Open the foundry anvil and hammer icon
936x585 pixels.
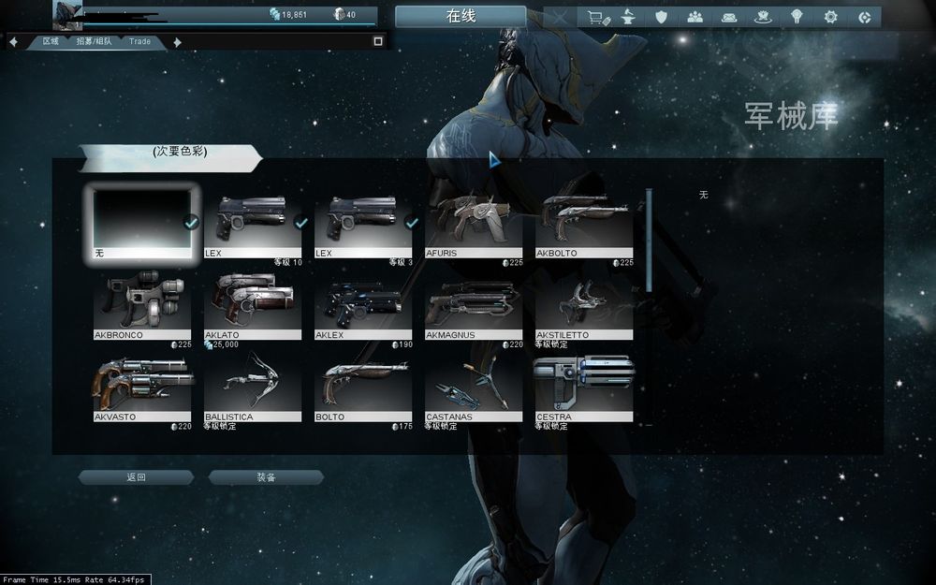tap(628, 17)
